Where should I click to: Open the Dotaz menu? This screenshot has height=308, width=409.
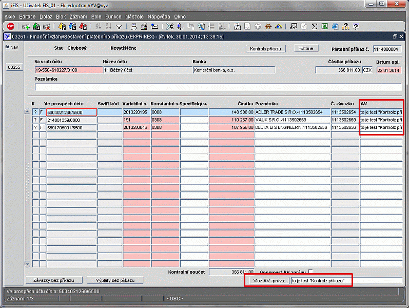point(46,17)
